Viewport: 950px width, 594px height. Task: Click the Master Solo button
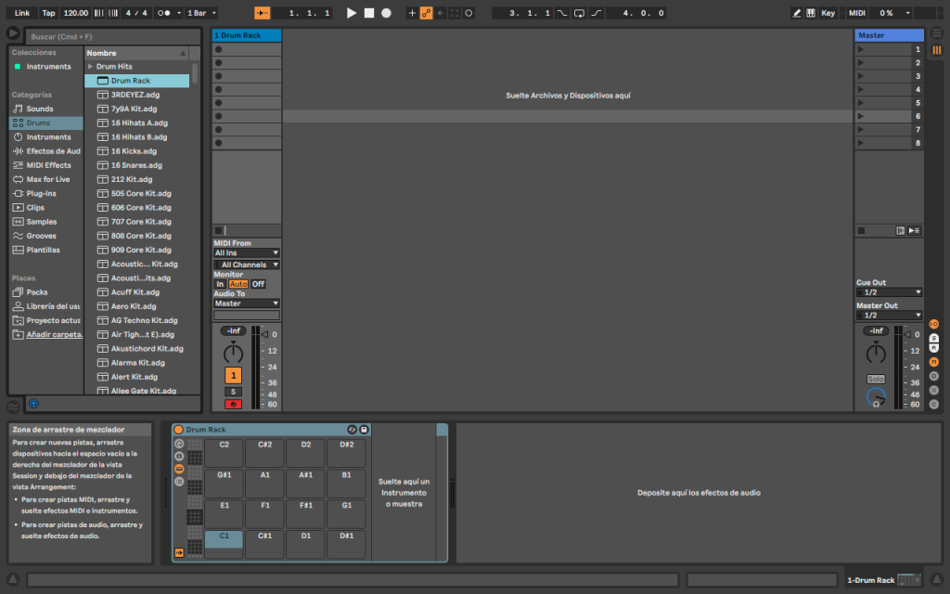876,379
